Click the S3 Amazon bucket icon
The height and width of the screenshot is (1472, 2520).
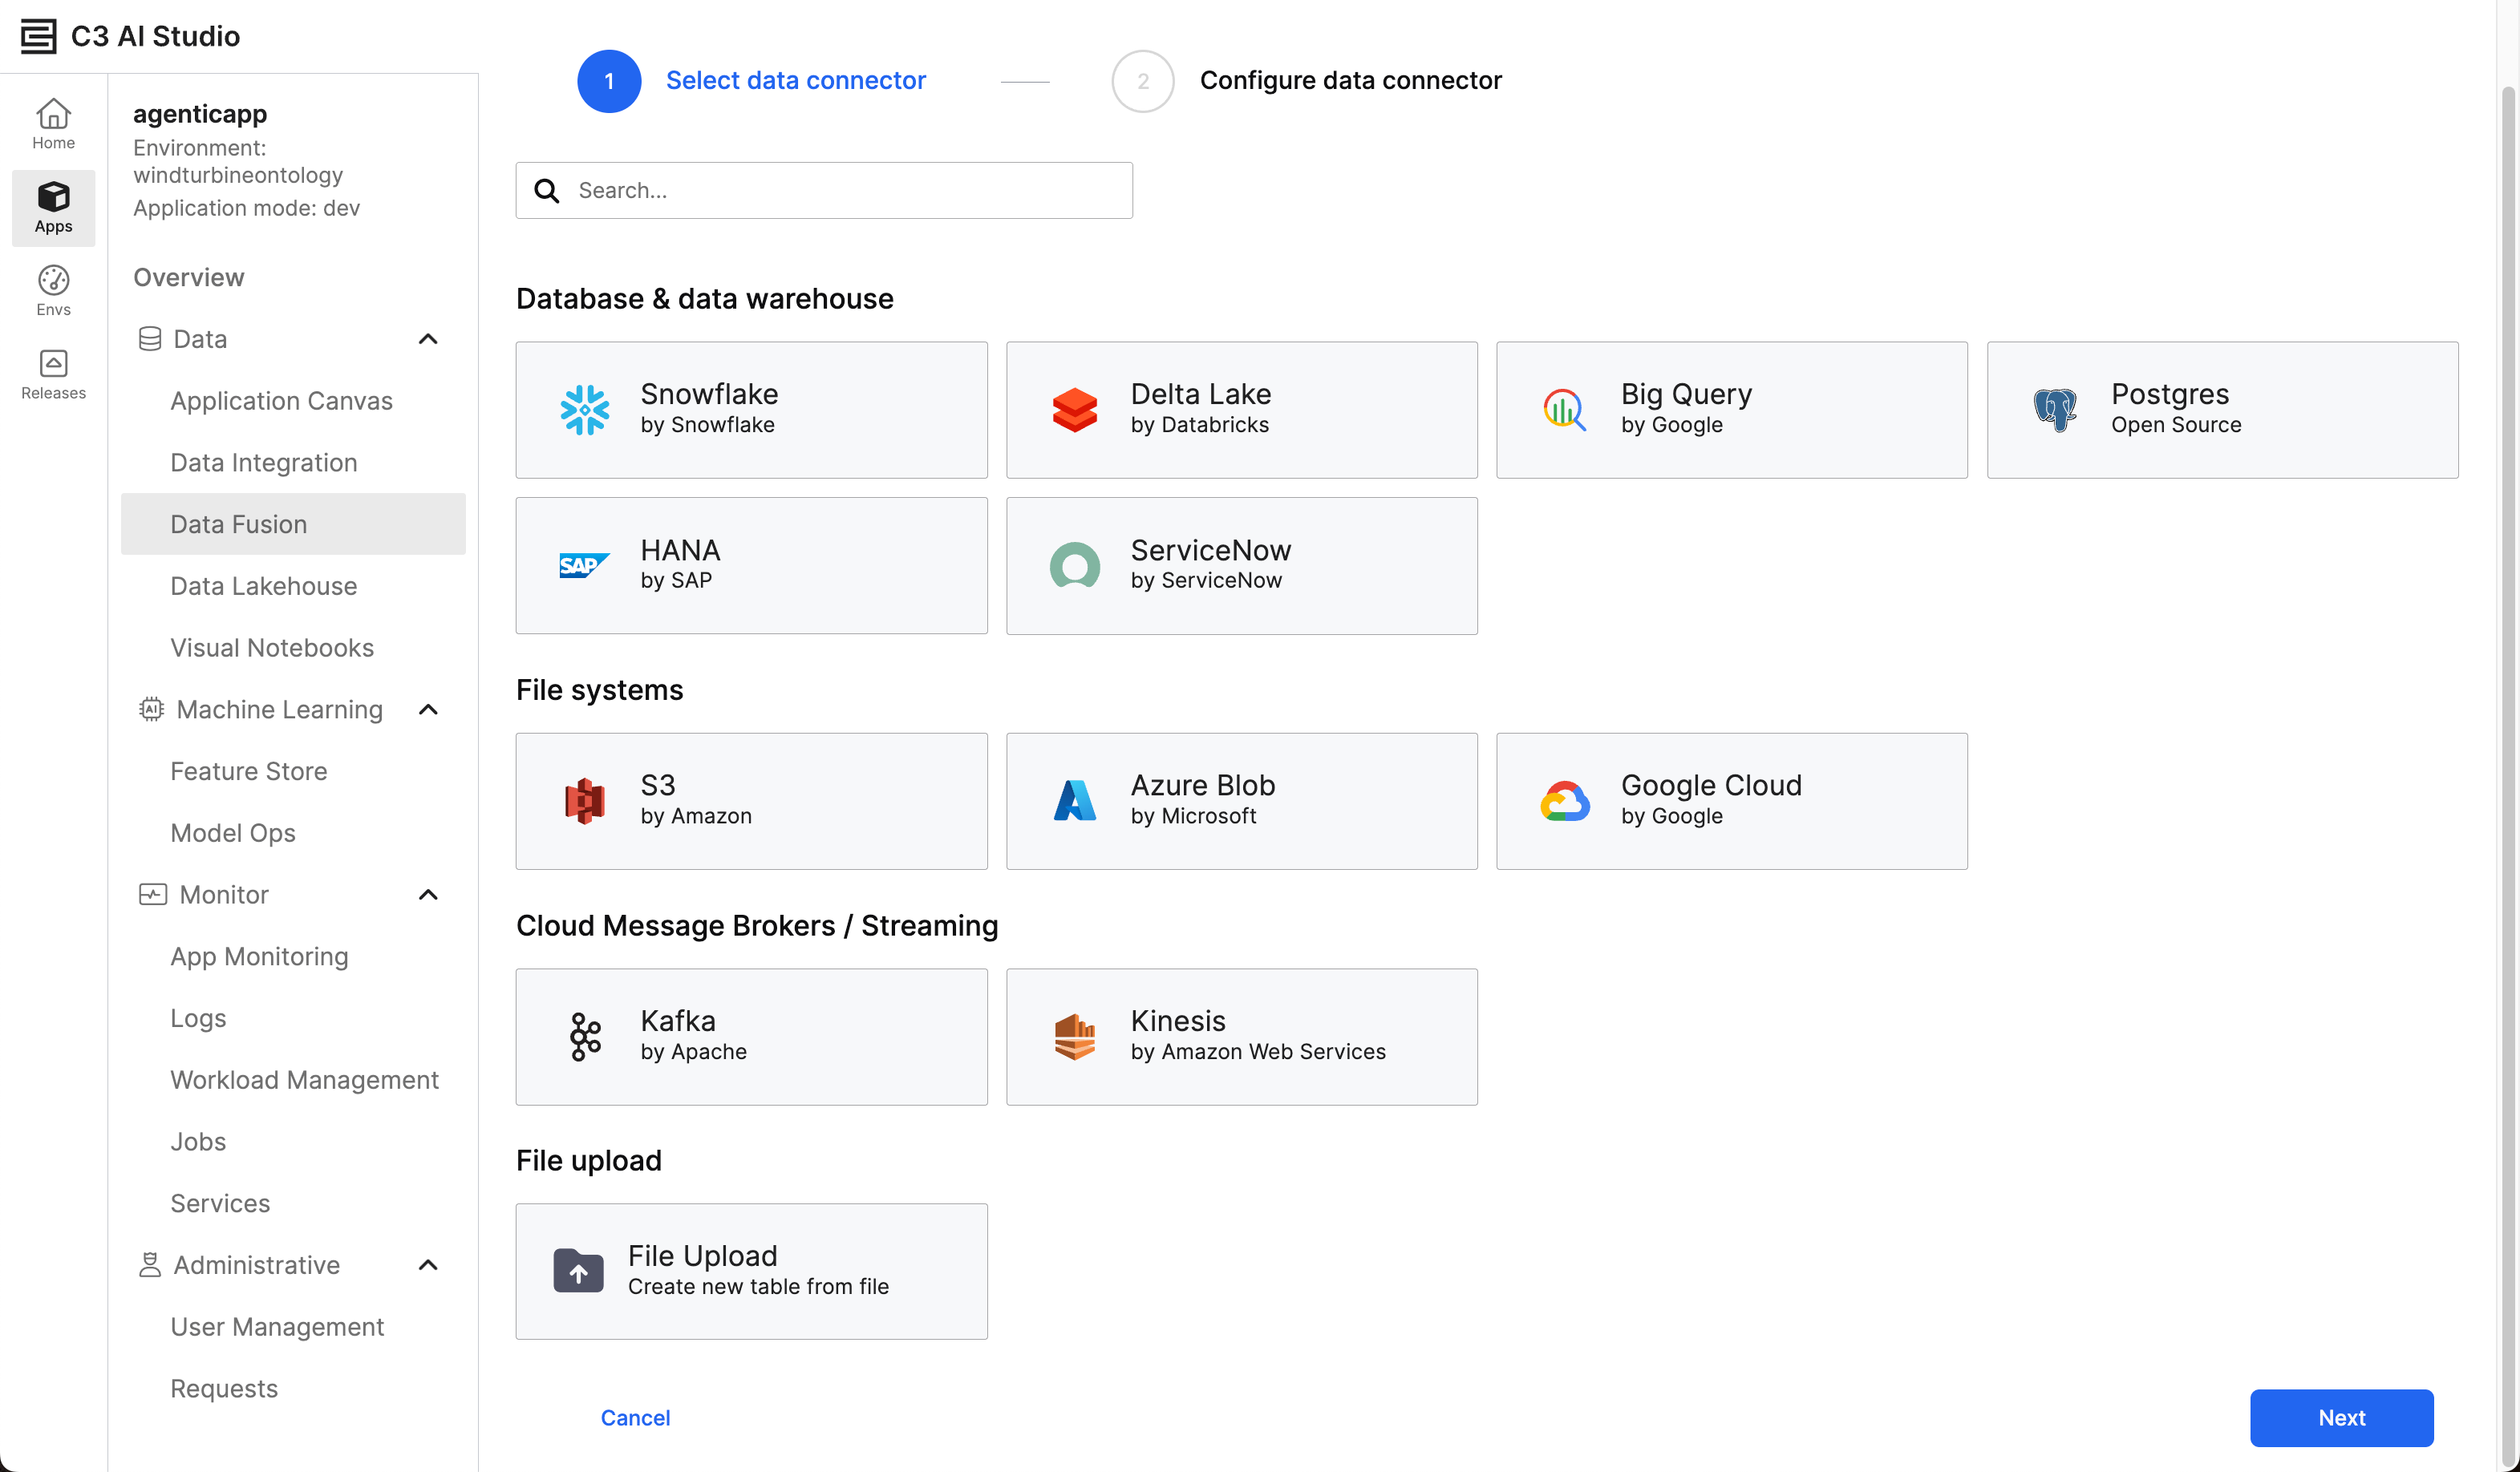click(584, 800)
